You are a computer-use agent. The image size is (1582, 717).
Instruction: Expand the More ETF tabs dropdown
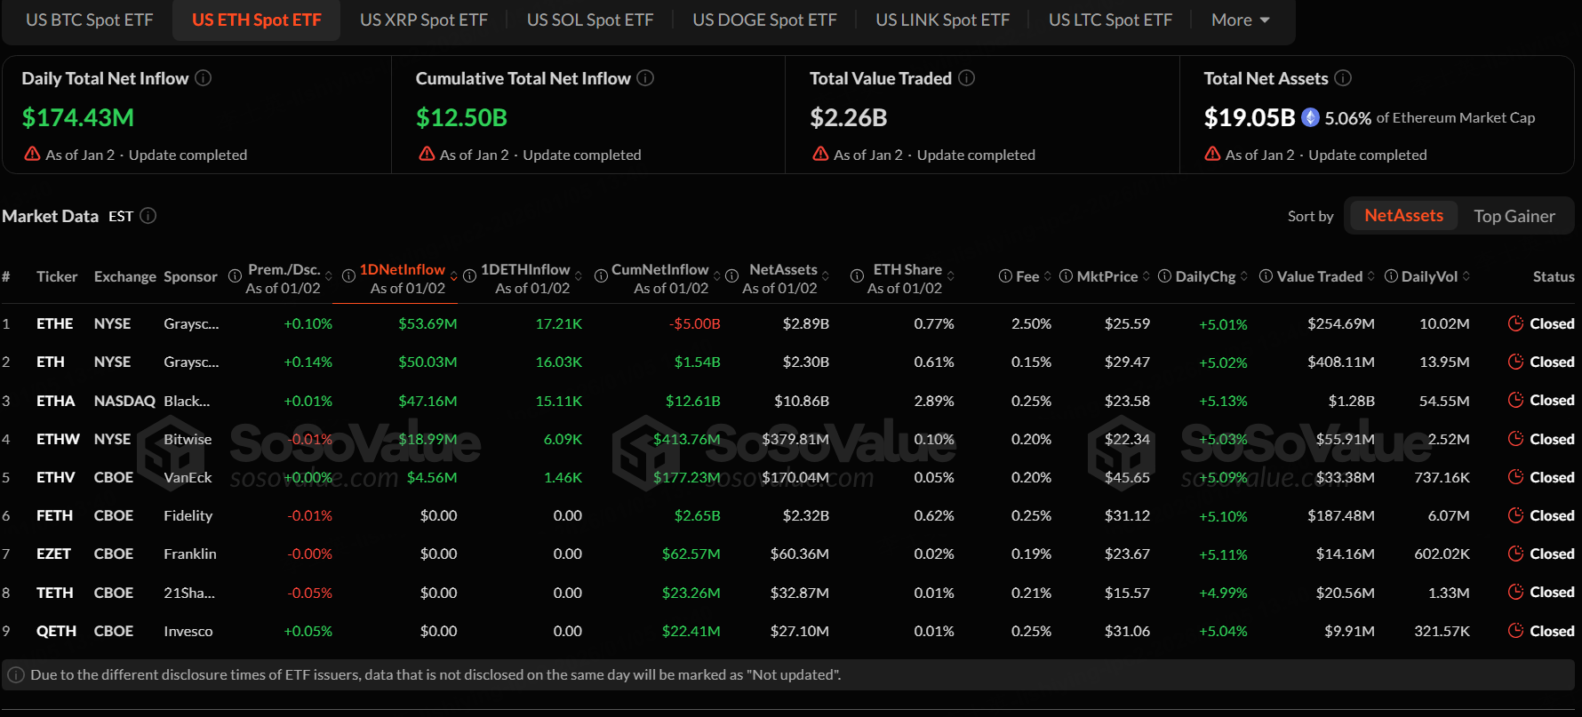pyautogui.click(x=1241, y=20)
